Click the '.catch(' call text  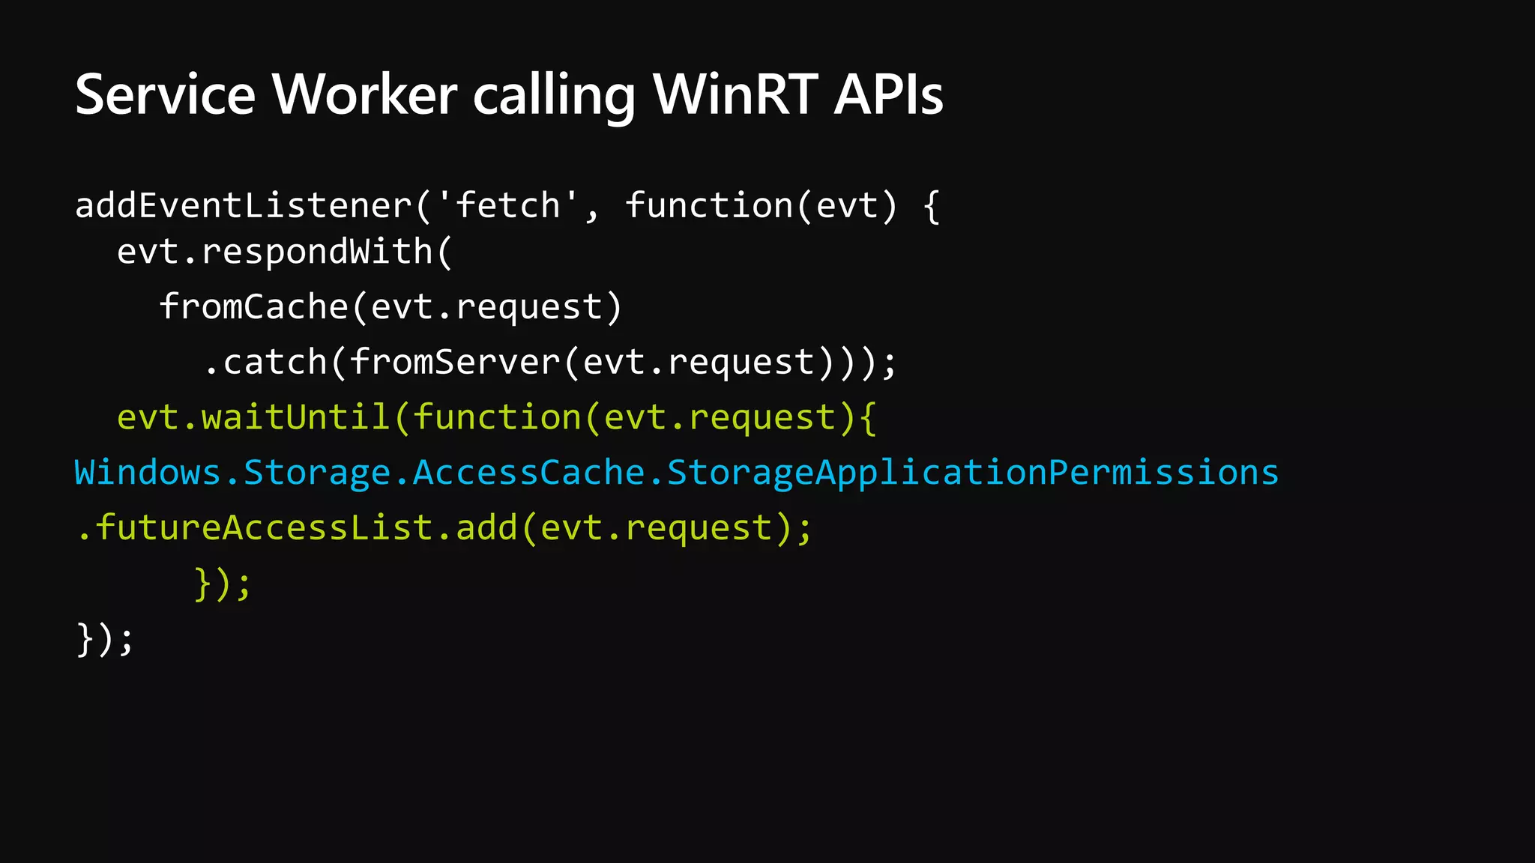274,363
